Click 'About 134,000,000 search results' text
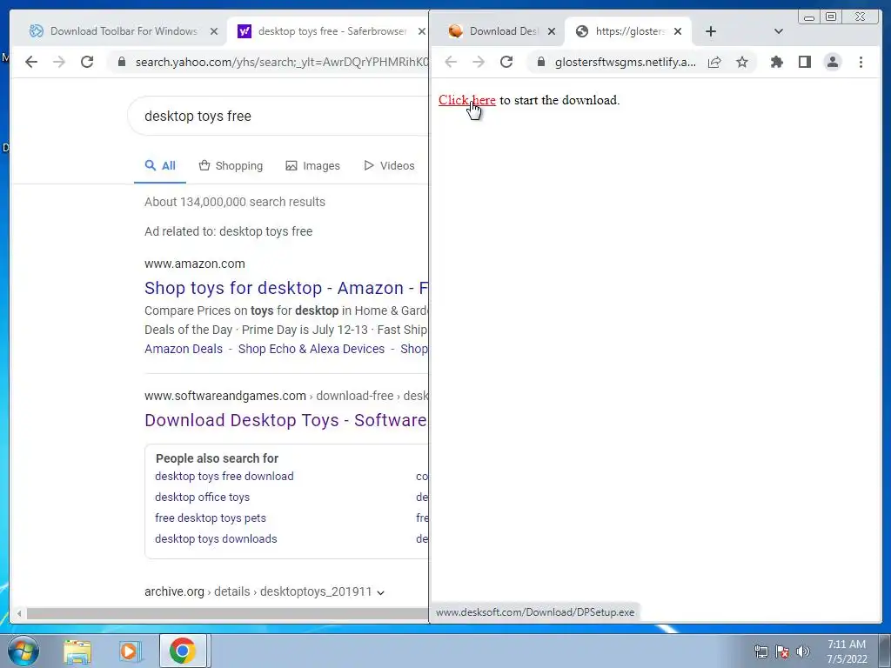891x668 pixels. [x=235, y=202]
